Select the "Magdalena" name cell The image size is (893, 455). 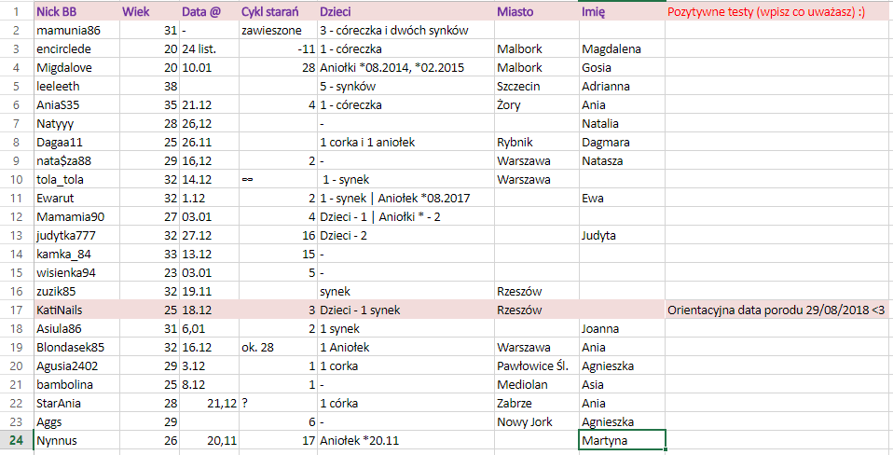(x=621, y=48)
